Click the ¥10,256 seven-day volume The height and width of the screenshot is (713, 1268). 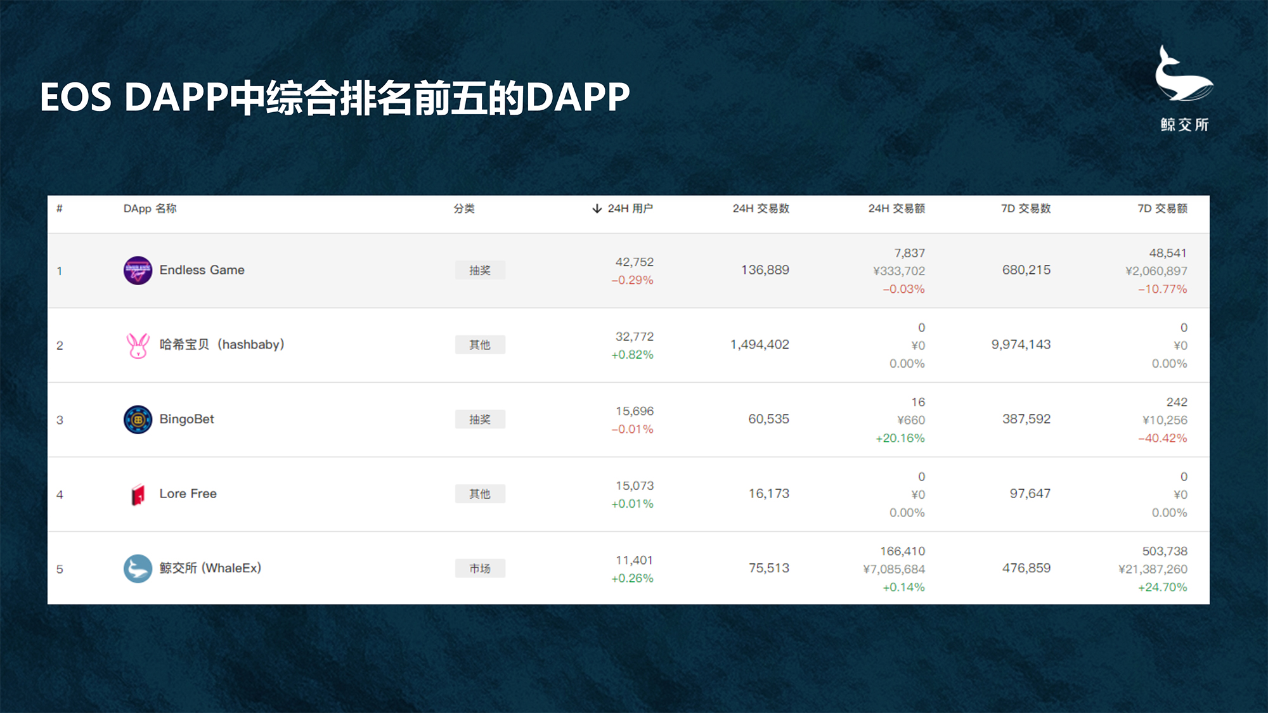(1165, 420)
